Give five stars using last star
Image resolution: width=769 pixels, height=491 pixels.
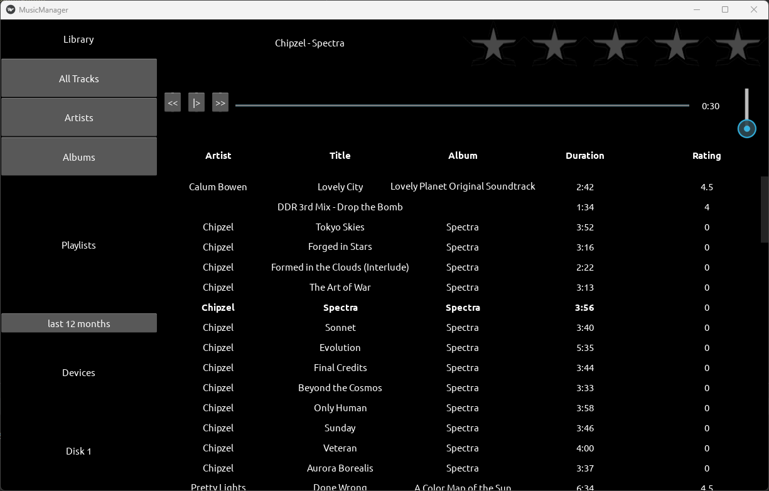[737, 46]
